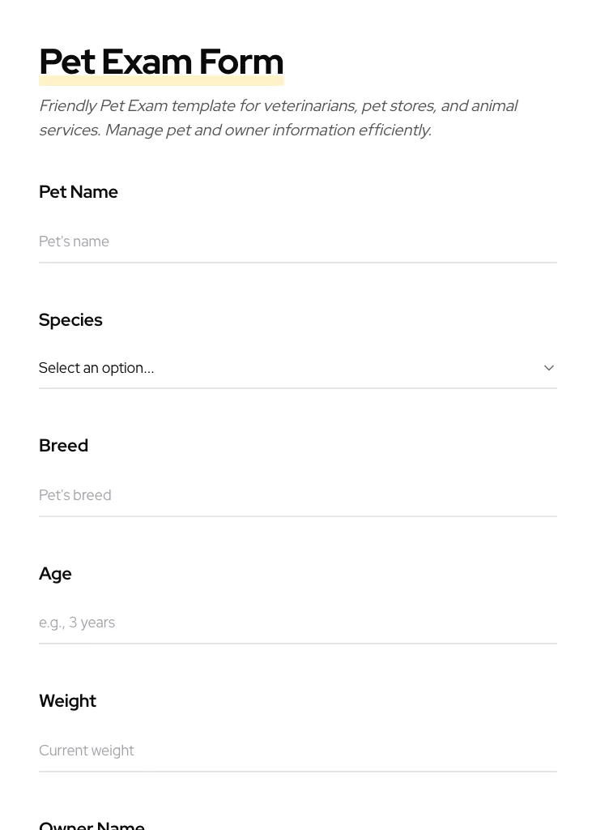The image size is (596, 830).
Task: Click the underline beneath the Pet Name field
Action: (x=297, y=263)
